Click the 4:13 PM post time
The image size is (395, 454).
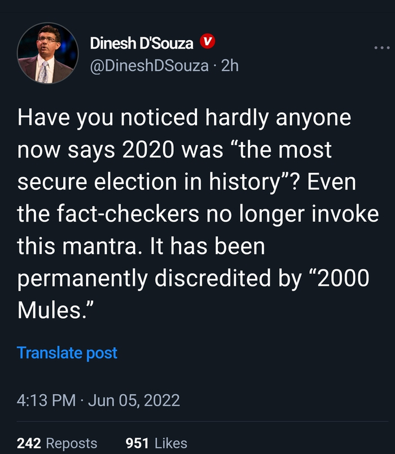tap(46, 401)
